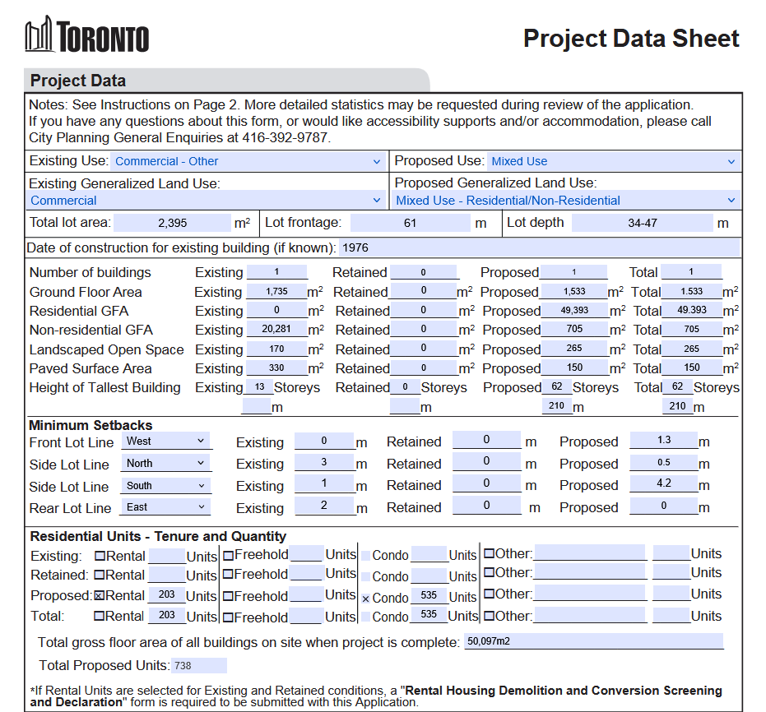Click Proposed Side Lot Line South setback 4.2
This screenshot has height=712, width=766.
[x=664, y=483]
